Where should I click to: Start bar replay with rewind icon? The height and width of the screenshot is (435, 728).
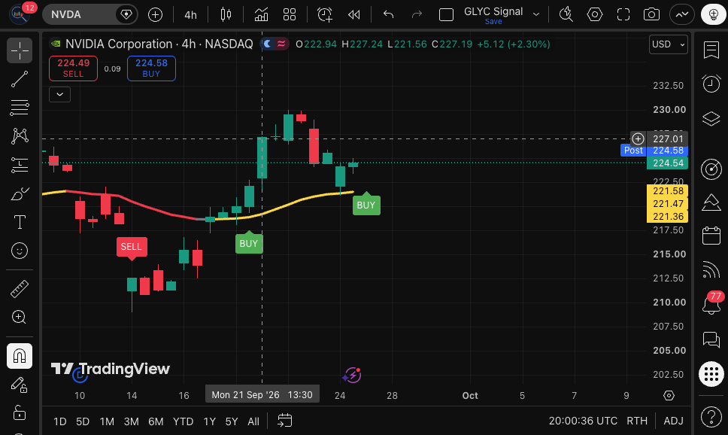[353, 15]
